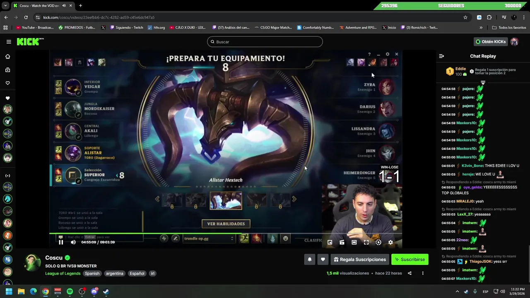Click the Obtén KICKs button

click(x=491, y=42)
